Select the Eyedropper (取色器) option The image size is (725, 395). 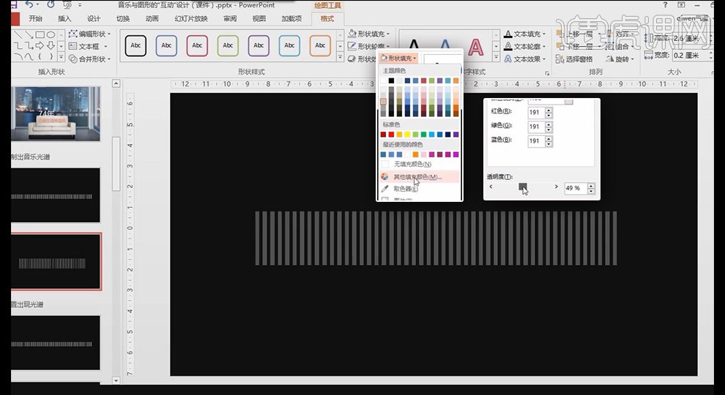406,189
